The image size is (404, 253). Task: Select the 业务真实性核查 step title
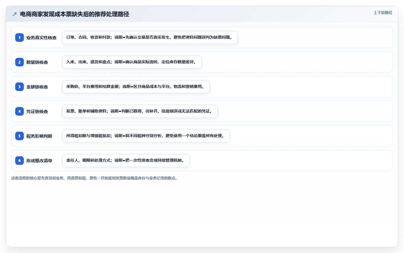click(x=41, y=37)
